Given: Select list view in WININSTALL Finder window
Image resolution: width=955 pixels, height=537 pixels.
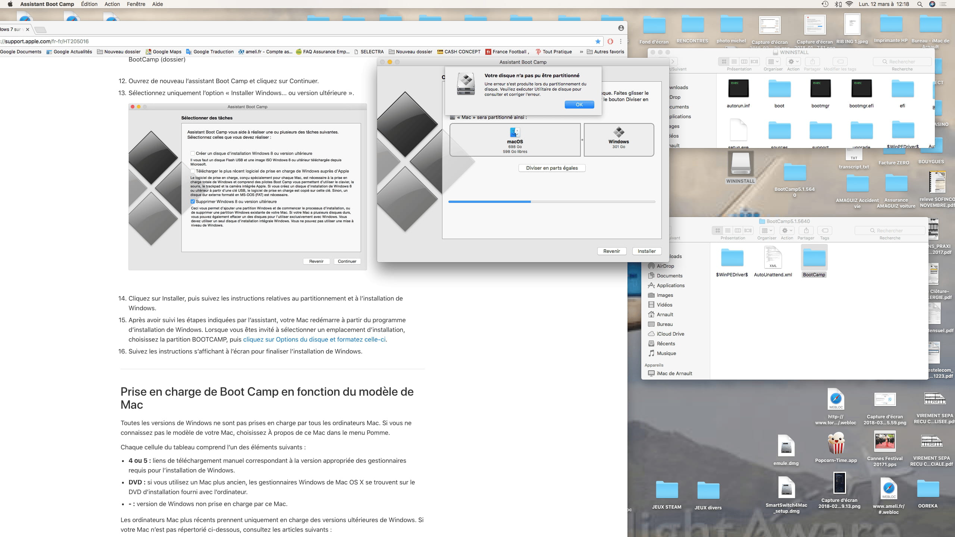Looking at the screenshot, I should 734,62.
